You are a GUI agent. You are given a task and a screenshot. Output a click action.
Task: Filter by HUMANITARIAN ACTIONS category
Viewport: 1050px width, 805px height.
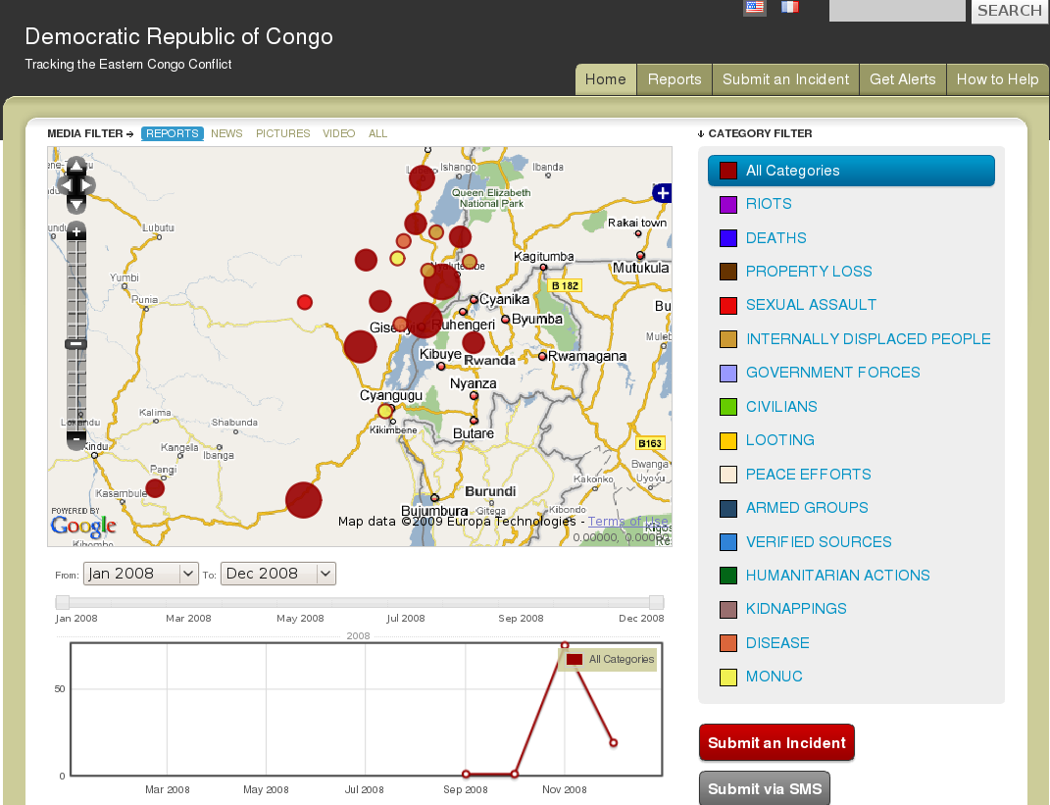[x=837, y=576]
